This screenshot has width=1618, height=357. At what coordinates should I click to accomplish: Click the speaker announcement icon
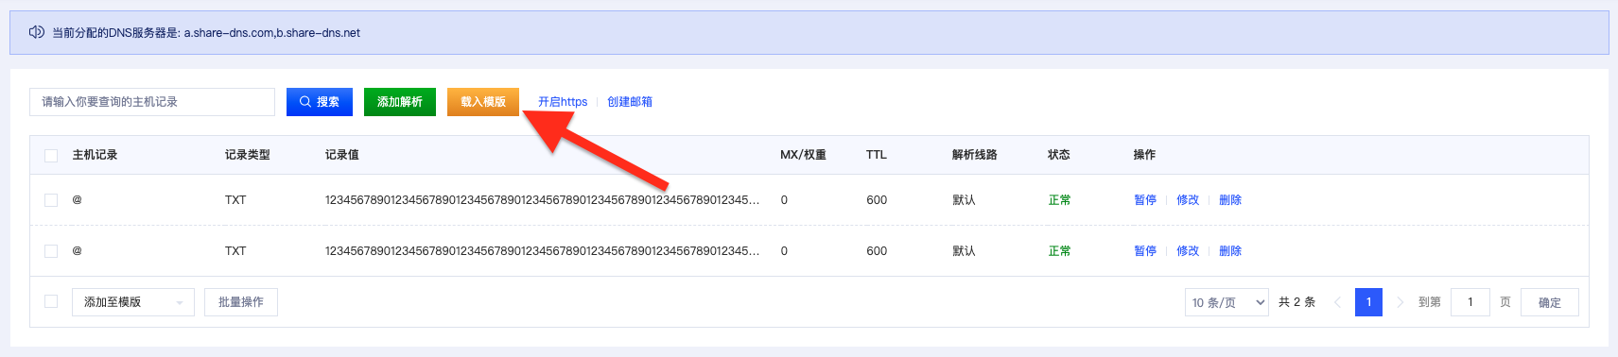coord(37,32)
